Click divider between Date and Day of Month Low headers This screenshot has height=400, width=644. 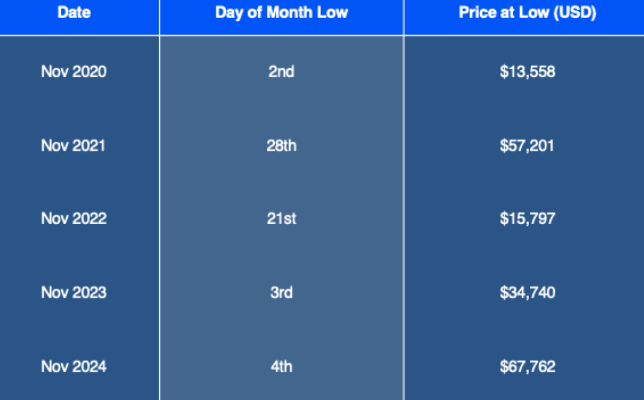[159, 17]
